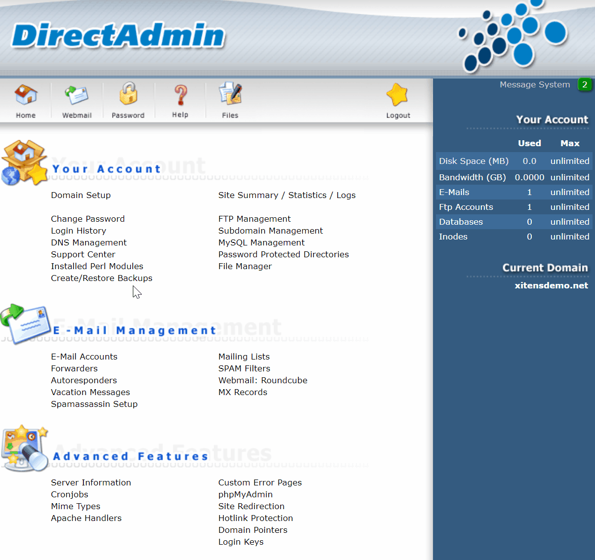
Task: Open Hotlink Protection
Action: (x=256, y=518)
